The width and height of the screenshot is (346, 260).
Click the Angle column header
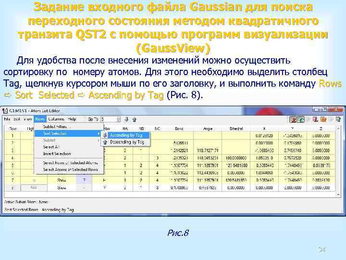click(x=208, y=129)
